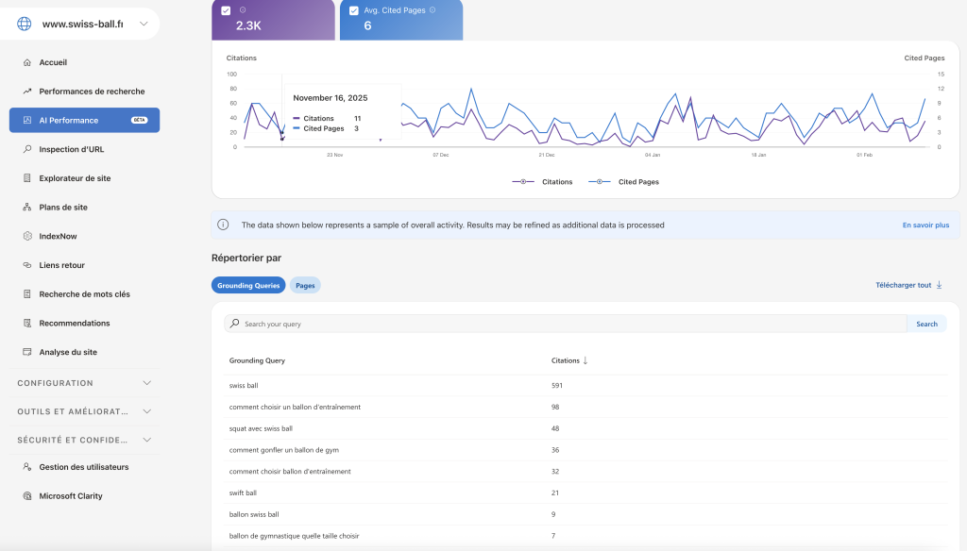Open the En savoir plus link
This screenshot has height=551, width=967.
click(925, 225)
